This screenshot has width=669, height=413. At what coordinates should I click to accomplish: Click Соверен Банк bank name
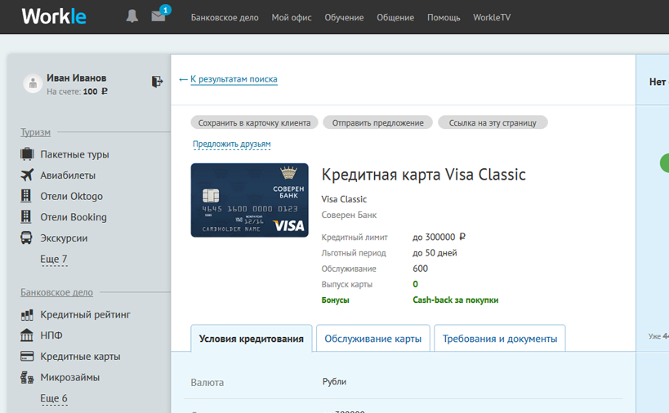point(349,215)
